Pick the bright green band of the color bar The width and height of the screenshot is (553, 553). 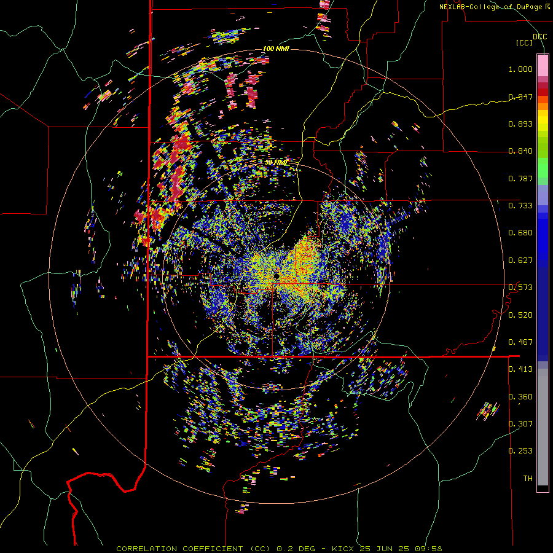(543, 168)
